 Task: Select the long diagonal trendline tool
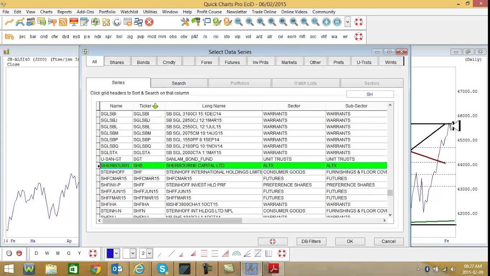click(x=172, y=253)
